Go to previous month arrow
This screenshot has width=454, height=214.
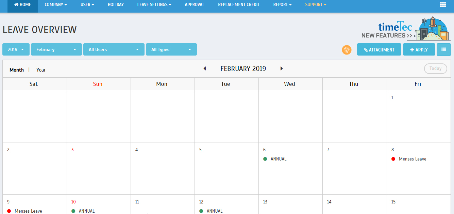[205, 68]
